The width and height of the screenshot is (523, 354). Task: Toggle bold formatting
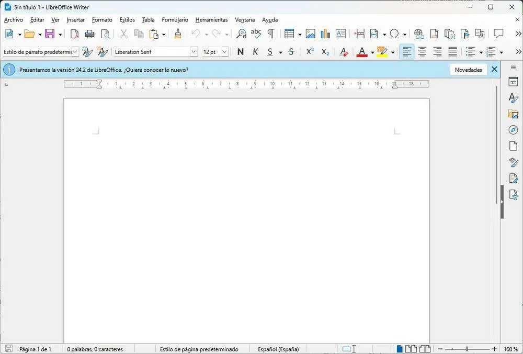240,52
